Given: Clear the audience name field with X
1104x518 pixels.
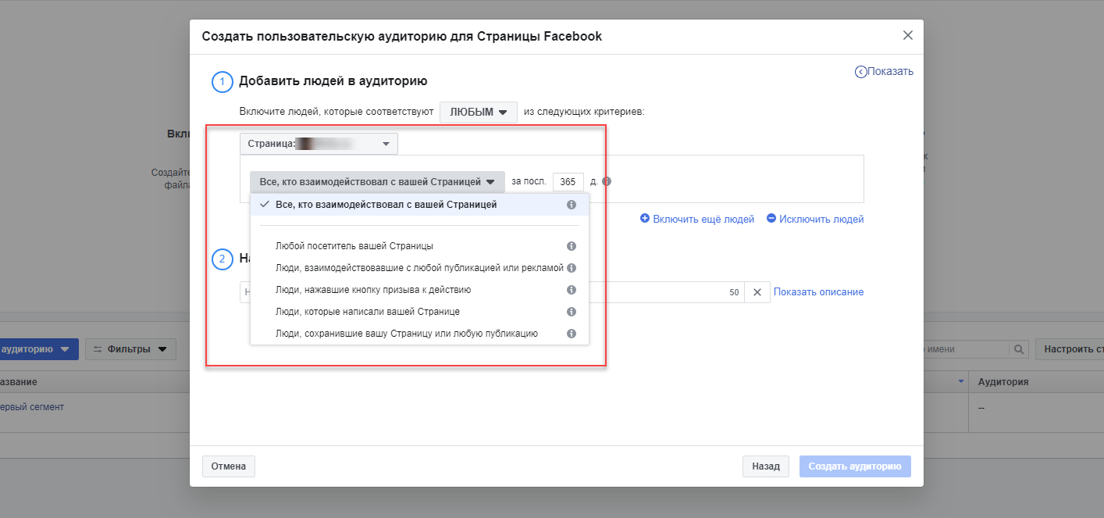Looking at the screenshot, I should click(757, 292).
